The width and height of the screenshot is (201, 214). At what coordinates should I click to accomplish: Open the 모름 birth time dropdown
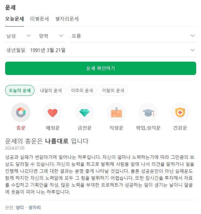pos(133,36)
